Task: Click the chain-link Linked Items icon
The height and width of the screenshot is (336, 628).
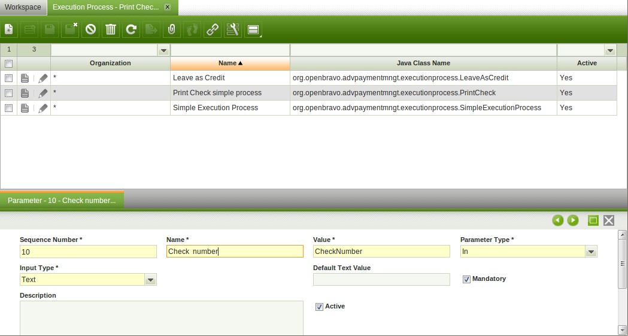Action: click(213, 29)
